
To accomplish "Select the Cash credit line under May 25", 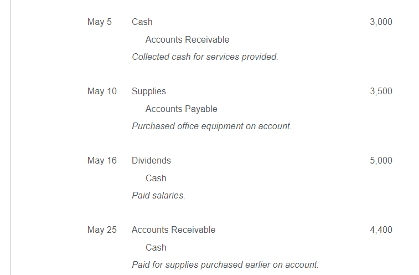I will [156, 248].
